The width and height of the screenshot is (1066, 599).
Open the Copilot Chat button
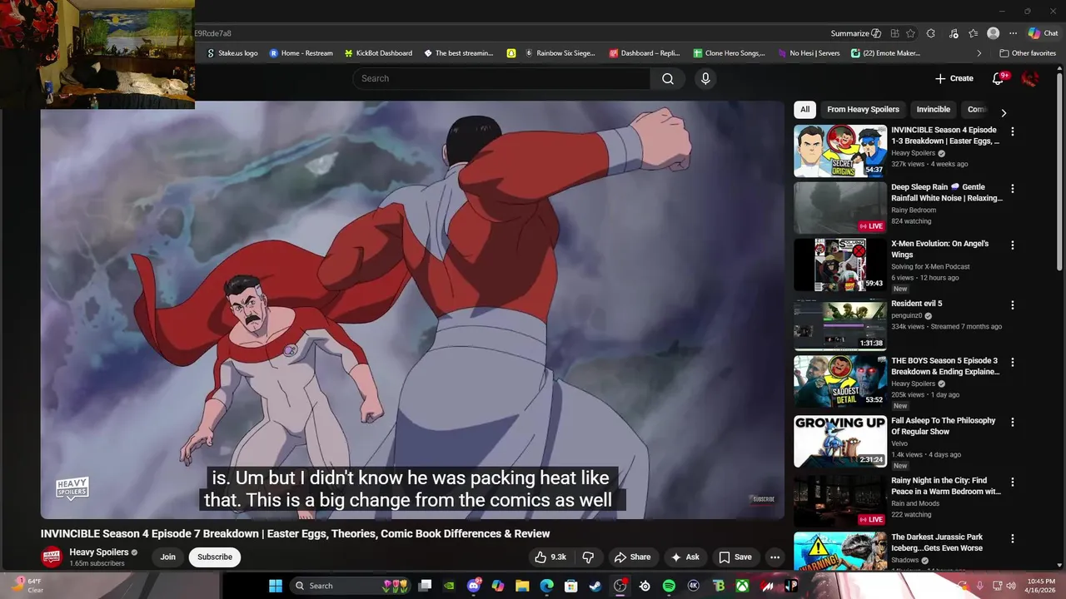click(x=1044, y=33)
